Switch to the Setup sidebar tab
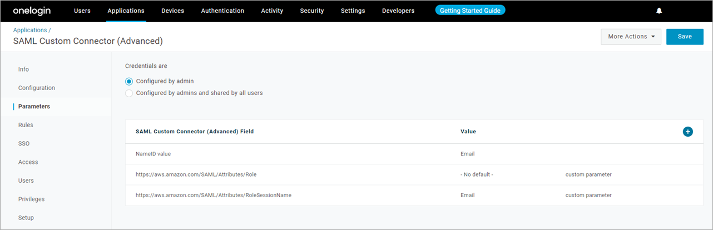Screen dimensions: 713x230 coord(26,218)
